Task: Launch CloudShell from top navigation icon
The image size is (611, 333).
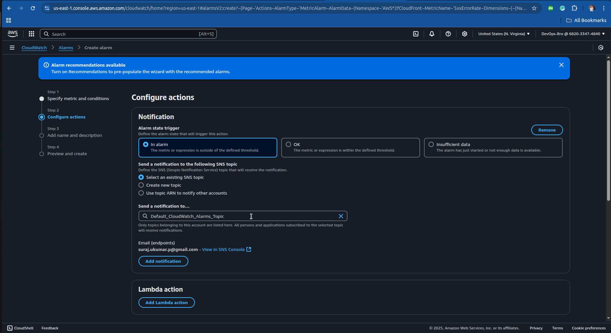Action: click(x=416, y=34)
